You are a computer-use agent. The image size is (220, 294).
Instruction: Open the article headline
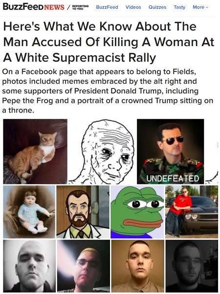click(x=109, y=42)
